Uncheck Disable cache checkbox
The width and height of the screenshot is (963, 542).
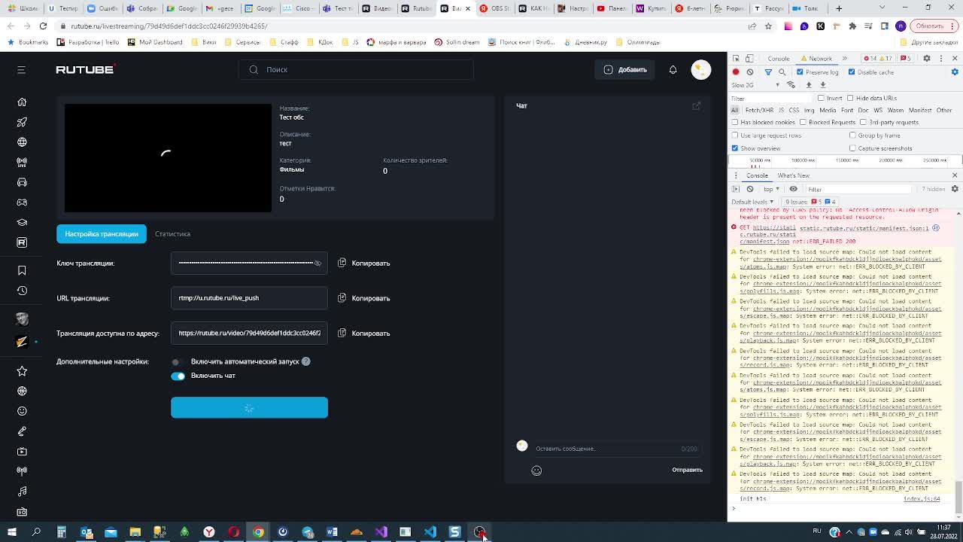[852, 72]
